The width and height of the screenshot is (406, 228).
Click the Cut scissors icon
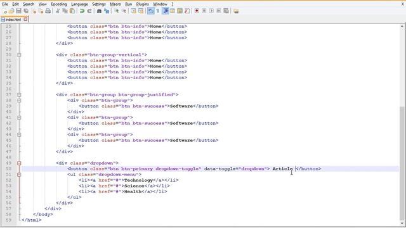pos(58,11)
